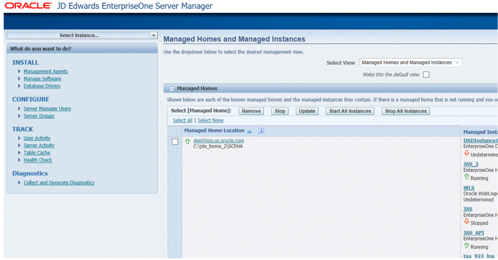Open the den00xiq.us.oracle.com host link
498x260 pixels.
click(219, 141)
